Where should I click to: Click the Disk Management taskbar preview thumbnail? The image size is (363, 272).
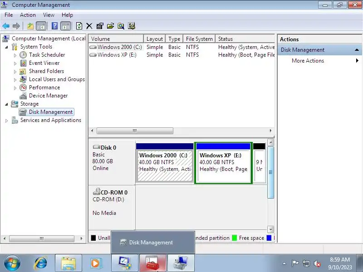point(153,243)
